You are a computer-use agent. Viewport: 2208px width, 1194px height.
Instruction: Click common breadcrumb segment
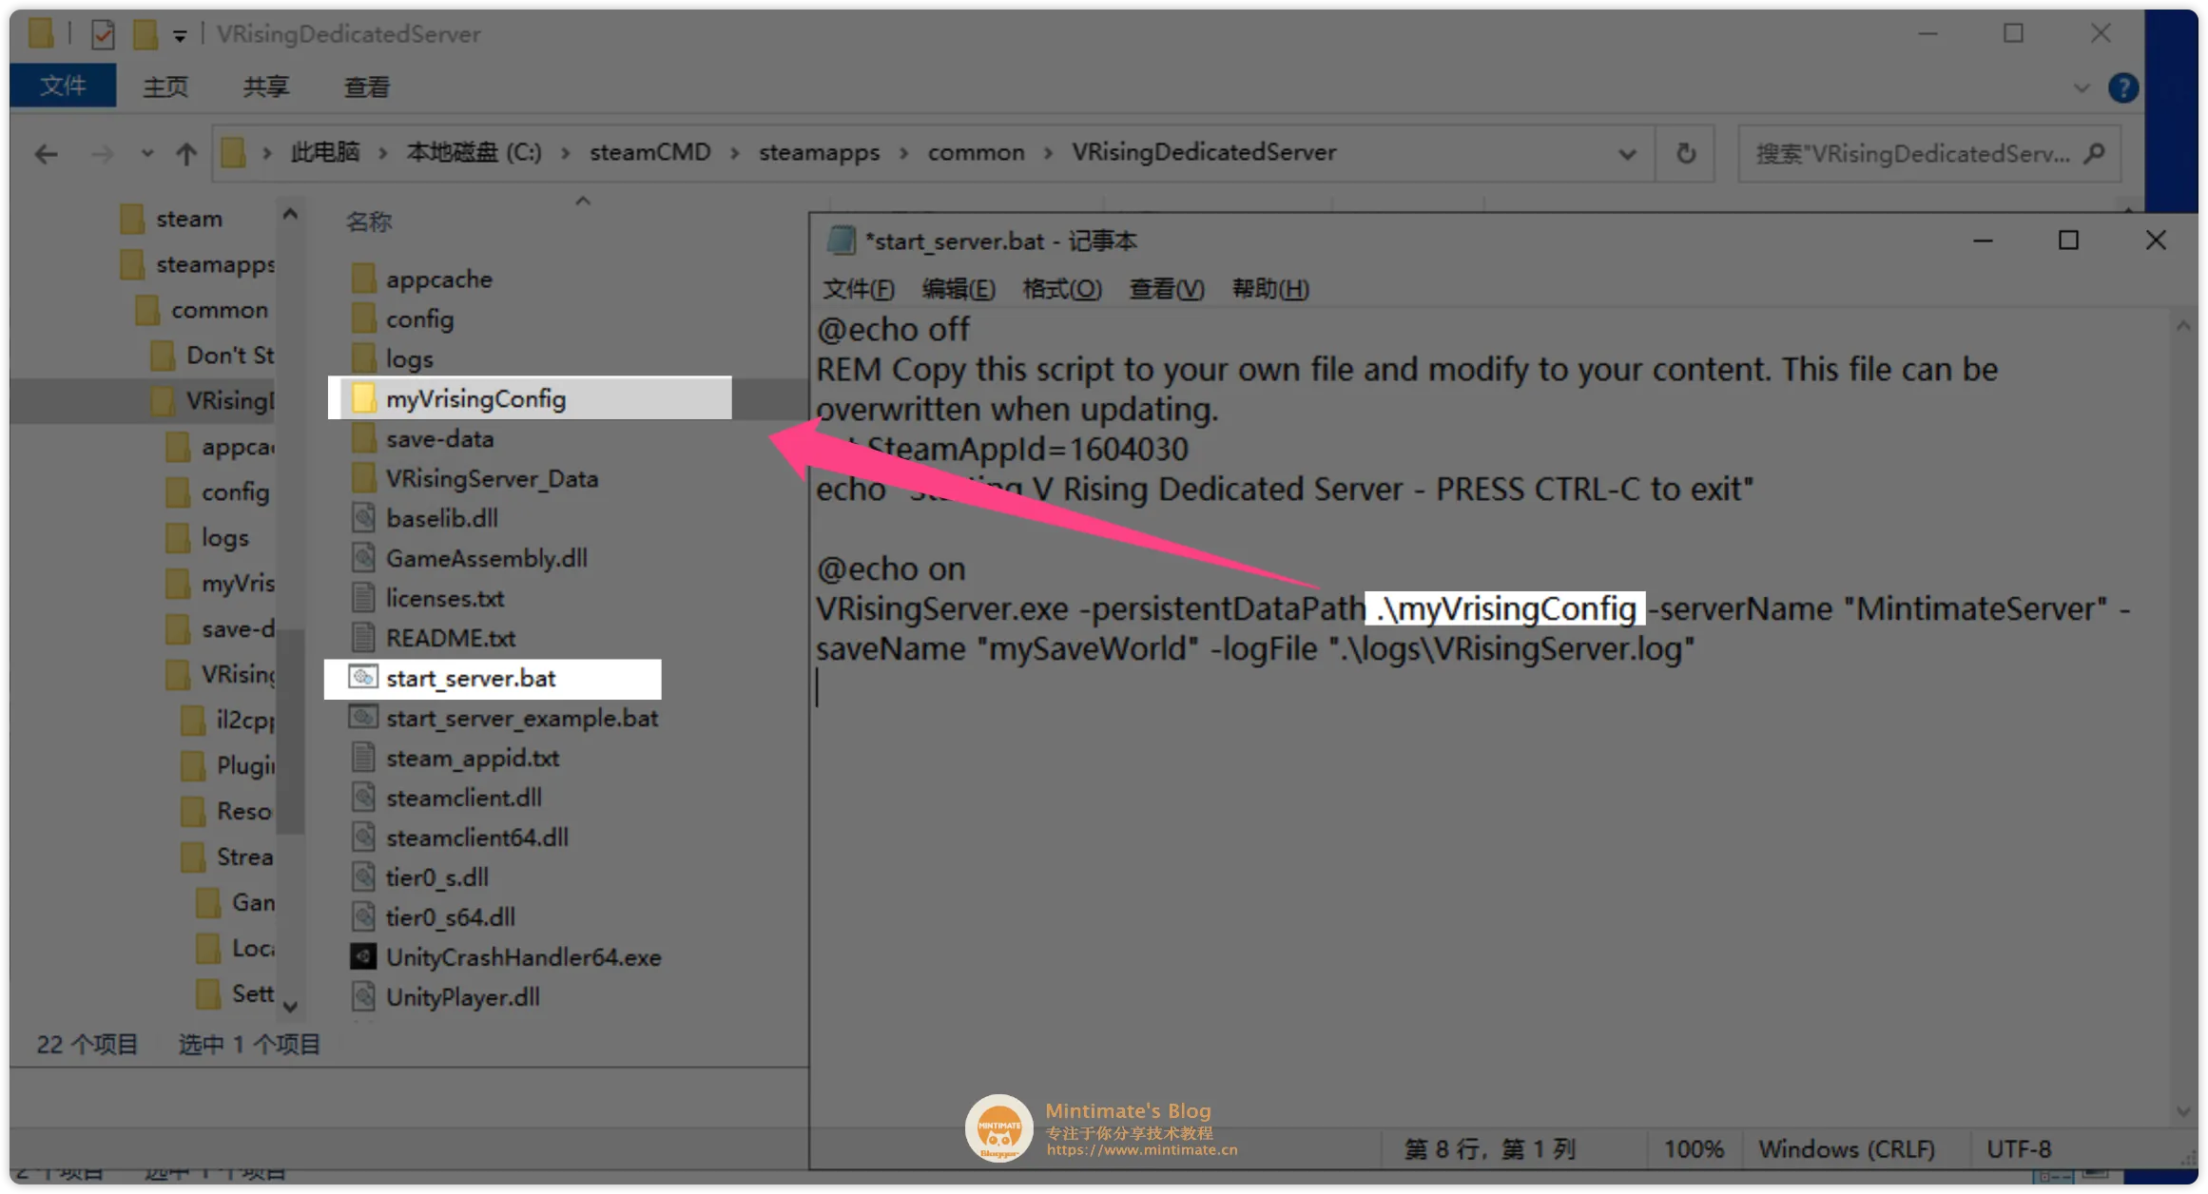coord(976,152)
